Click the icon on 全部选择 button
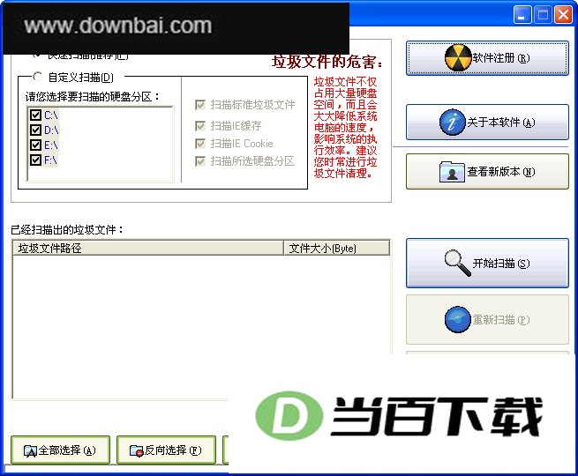578x476 pixels. pyautogui.click(x=30, y=451)
